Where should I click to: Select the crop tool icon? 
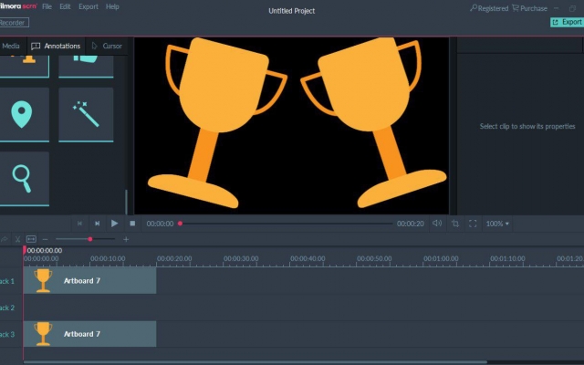click(455, 224)
